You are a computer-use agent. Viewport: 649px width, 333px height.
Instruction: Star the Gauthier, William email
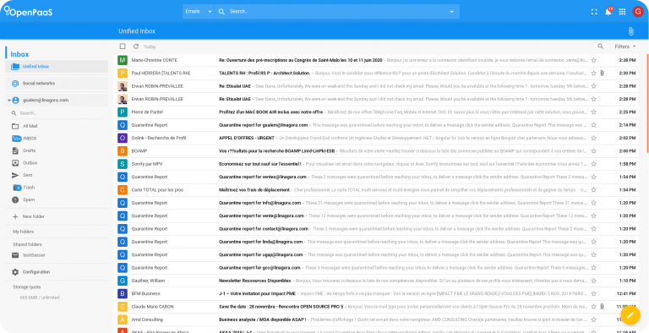click(x=593, y=281)
